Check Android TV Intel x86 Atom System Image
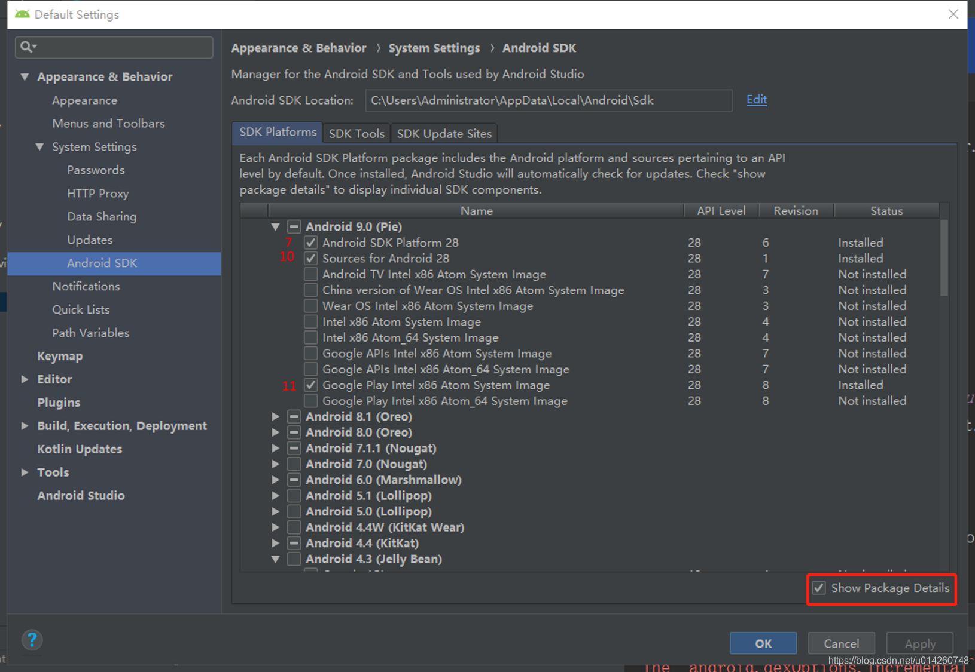The height and width of the screenshot is (672, 975). [310, 274]
